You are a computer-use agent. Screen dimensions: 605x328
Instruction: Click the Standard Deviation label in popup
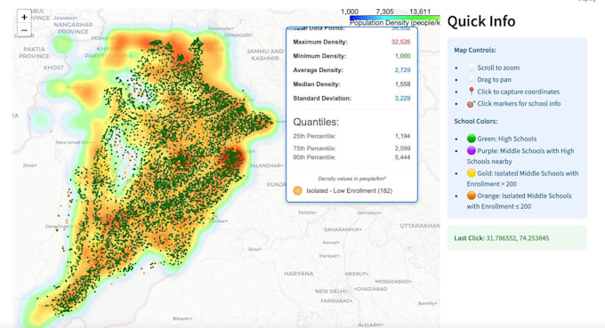322,99
